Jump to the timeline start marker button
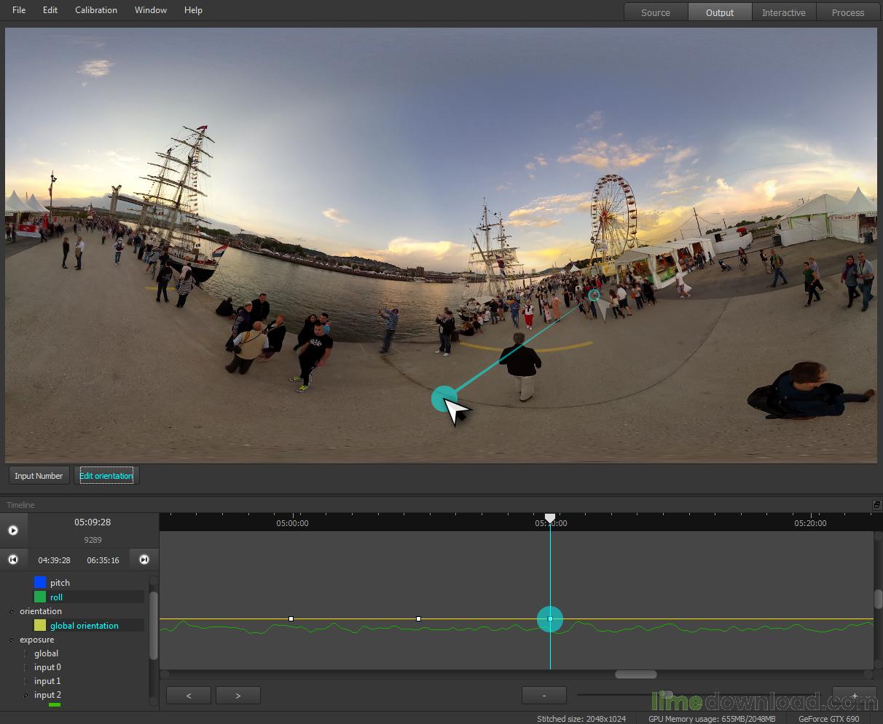 coord(13,560)
